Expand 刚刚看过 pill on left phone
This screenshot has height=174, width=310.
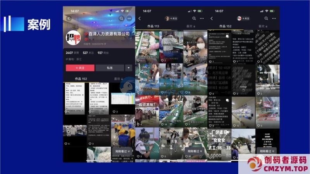[x=122, y=151]
